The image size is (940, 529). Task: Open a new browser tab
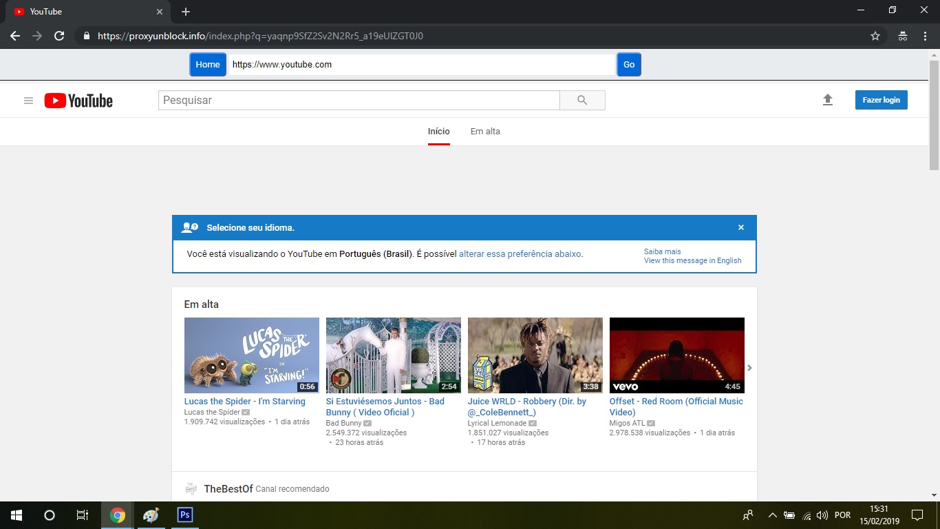click(186, 12)
